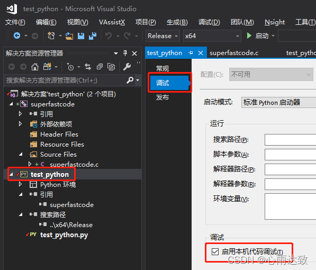Expand the Python environments node

tap(20, 184)
